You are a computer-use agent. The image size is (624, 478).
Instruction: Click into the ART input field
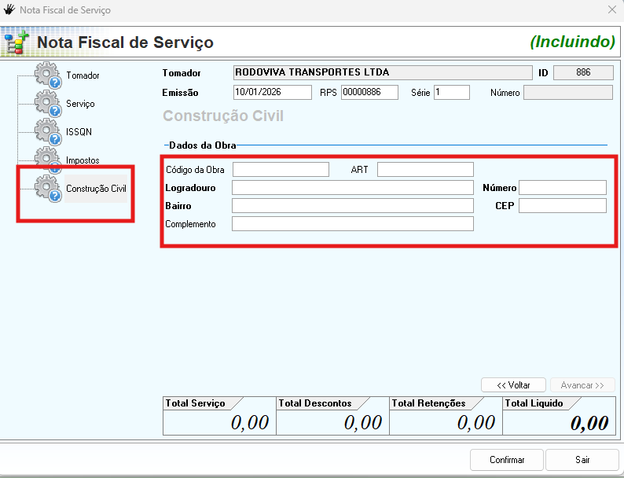tap(425, 170)
